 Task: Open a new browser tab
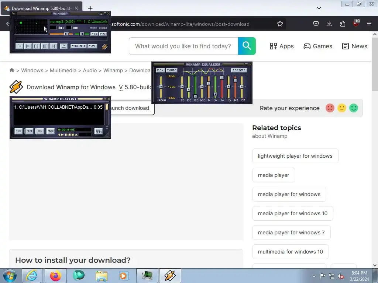coord(90,8)
